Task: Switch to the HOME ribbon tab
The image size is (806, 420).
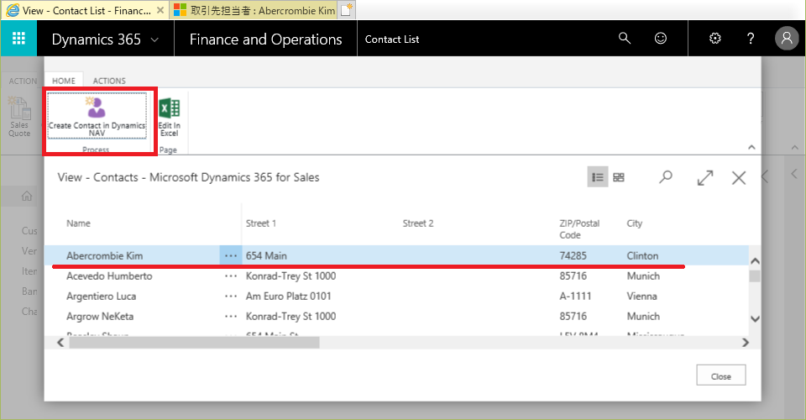Action: click(64, 81)
